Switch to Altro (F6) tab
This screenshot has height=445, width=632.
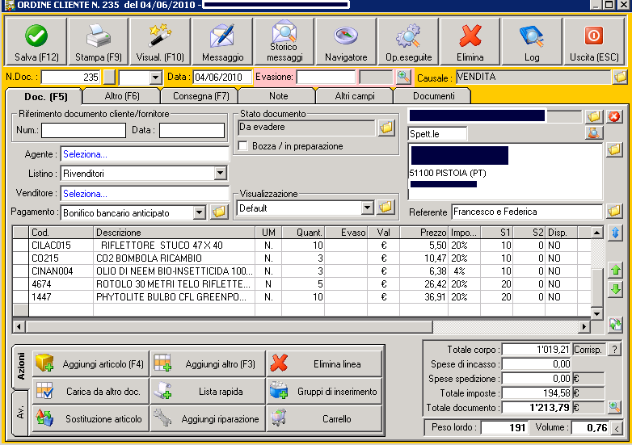122,96
